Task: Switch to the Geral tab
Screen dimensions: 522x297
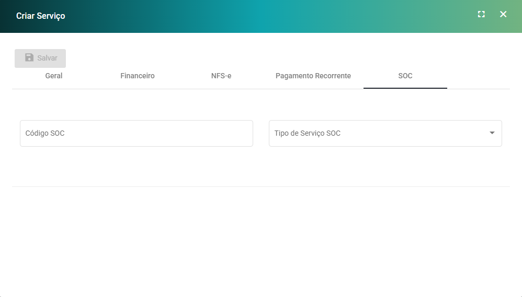Action: pyautogui.click(x=54, y=76)
